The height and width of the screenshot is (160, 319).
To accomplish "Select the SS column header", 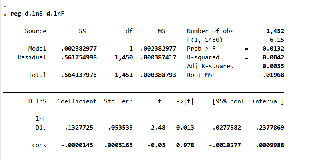I will [83, 31].
